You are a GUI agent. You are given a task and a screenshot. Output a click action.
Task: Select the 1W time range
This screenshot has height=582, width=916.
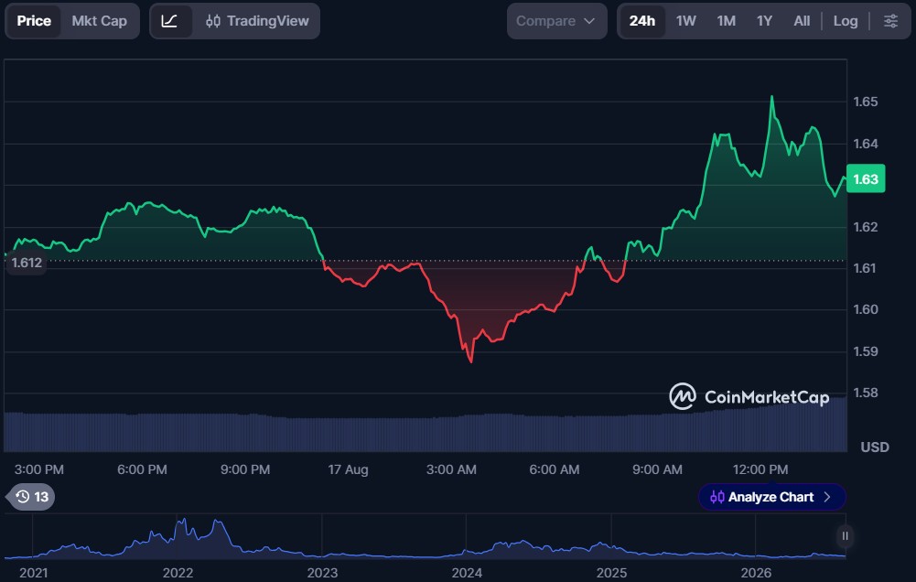(685, 21)
